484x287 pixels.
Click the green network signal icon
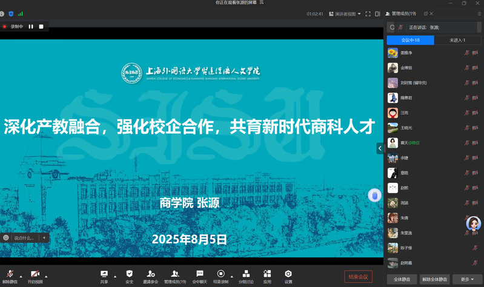[x=21, y=14]
